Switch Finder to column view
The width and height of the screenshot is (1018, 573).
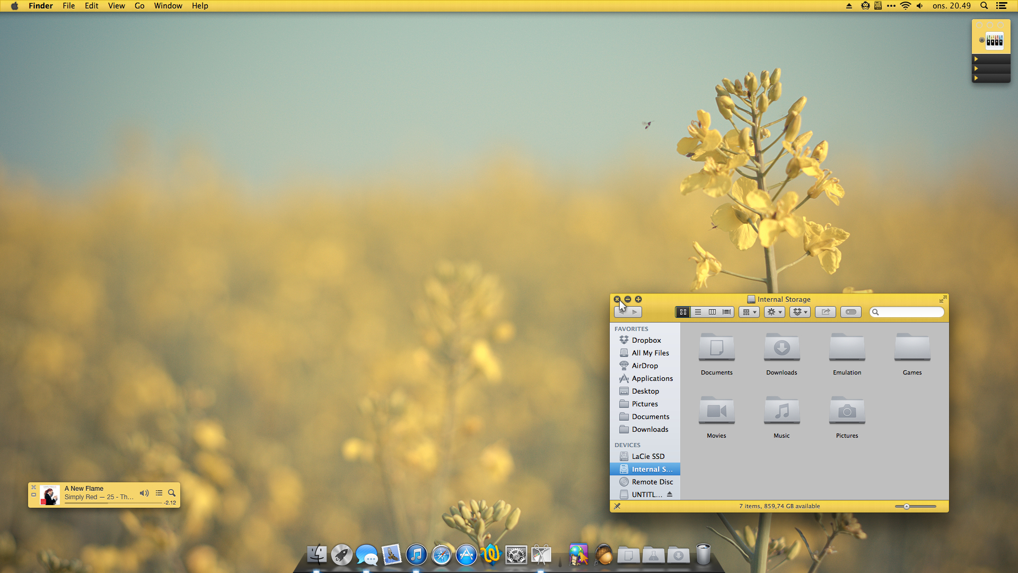click(x=712, y=312)
